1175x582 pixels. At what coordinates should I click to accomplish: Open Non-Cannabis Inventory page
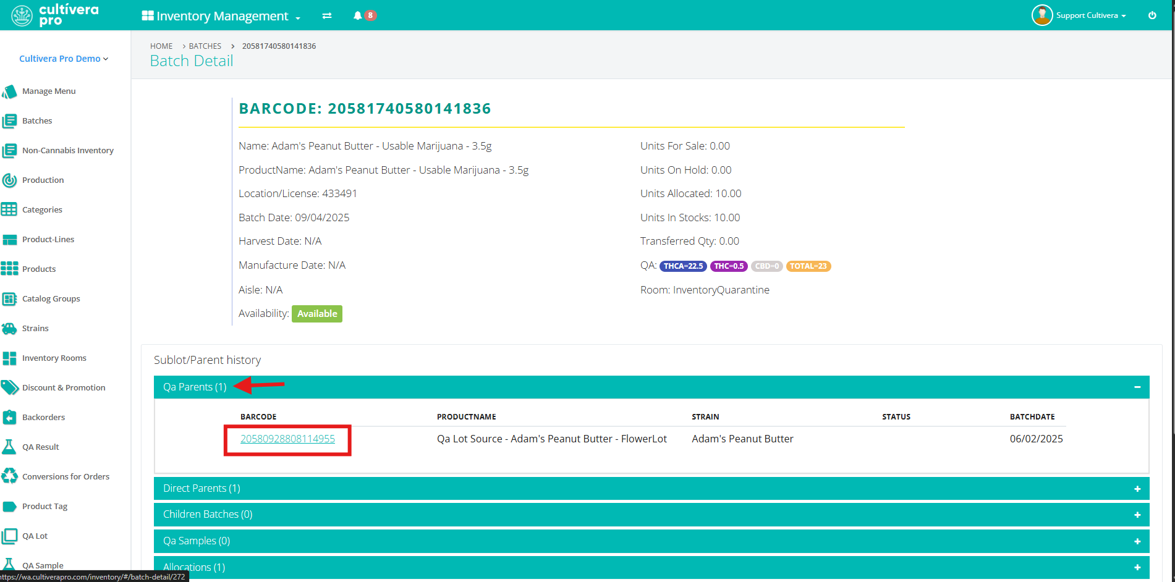tap(68, 151)
